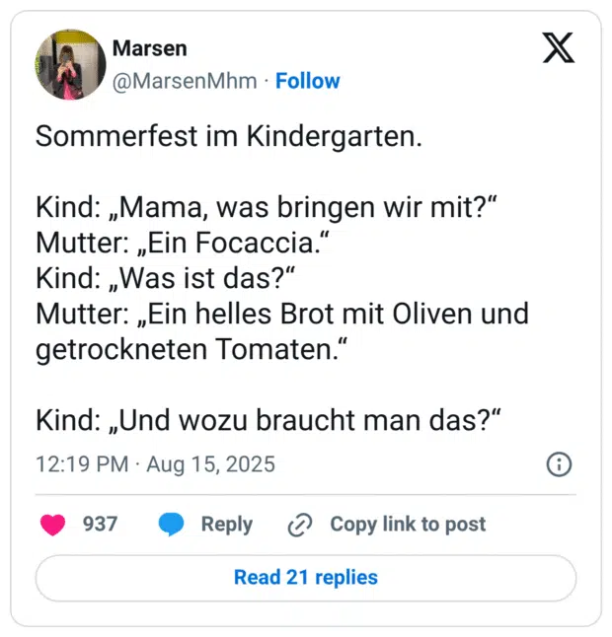Click the blue reply speech bubble icon
Image resolution: width=612 pixels, height=637 pixels.
pos(172,525)
